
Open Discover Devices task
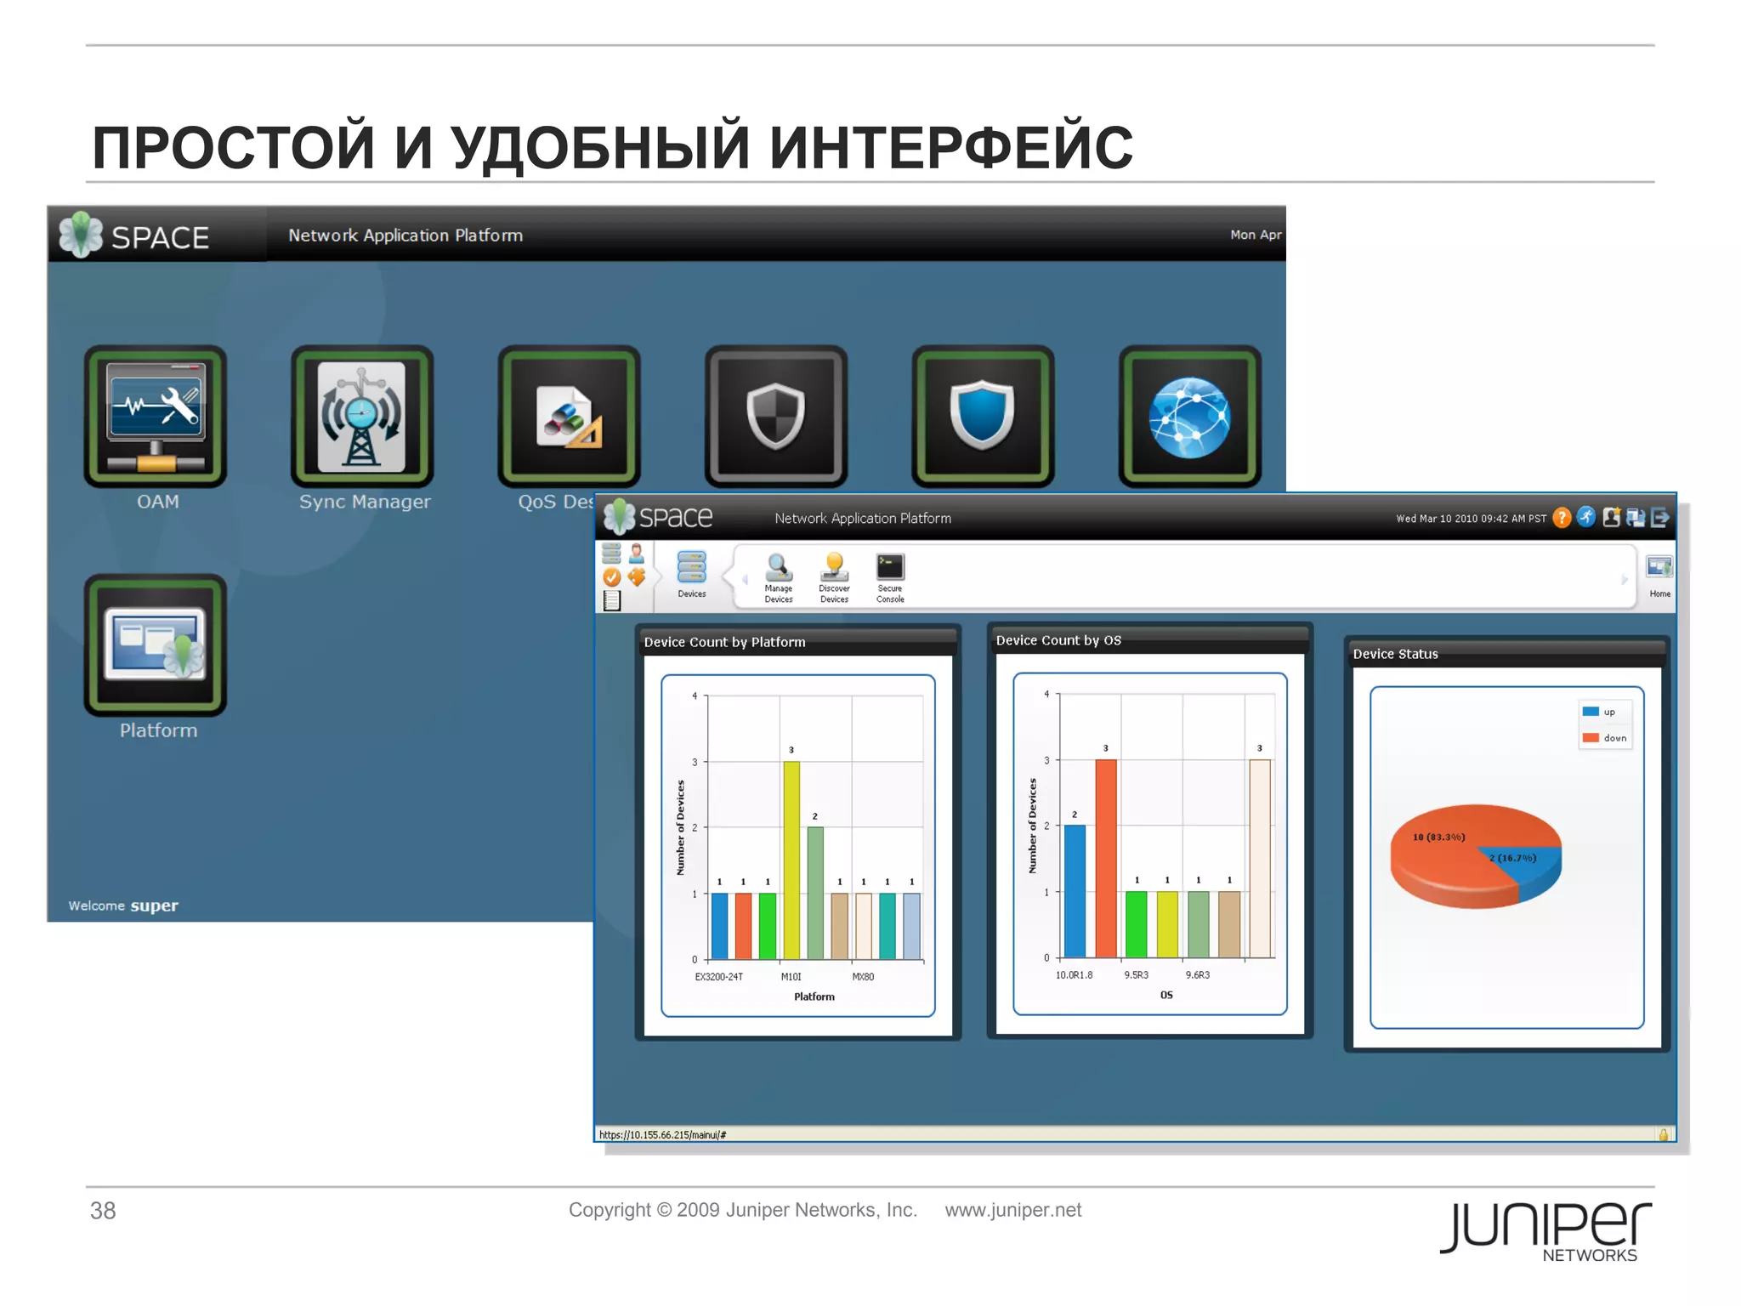click(x=834, y=578)
